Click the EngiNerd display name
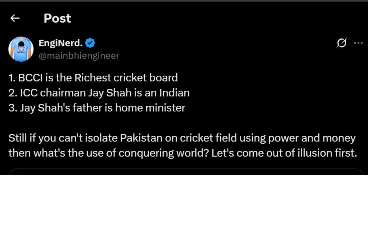The height and width of the screenshot is (245, 368). coord(60,43)
